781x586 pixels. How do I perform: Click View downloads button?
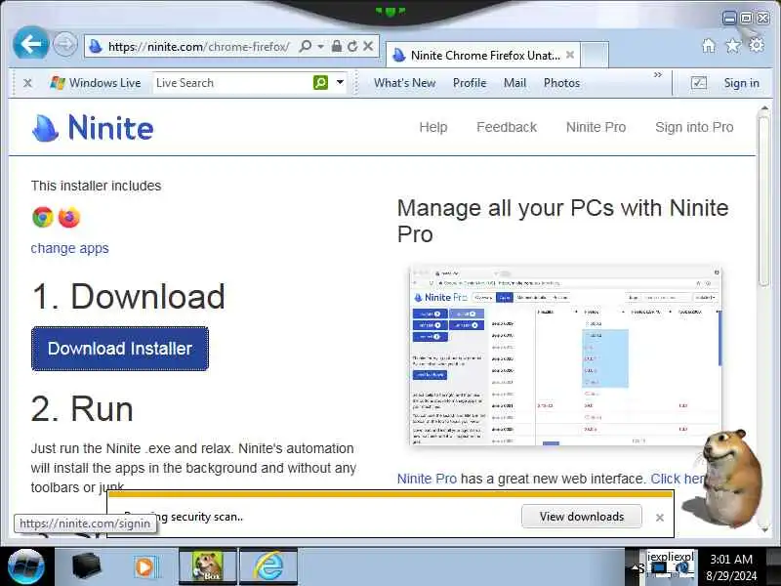pyautogui.click(x=581, y=517)
